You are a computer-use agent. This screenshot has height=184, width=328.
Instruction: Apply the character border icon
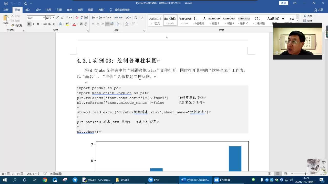coord(86,18)
